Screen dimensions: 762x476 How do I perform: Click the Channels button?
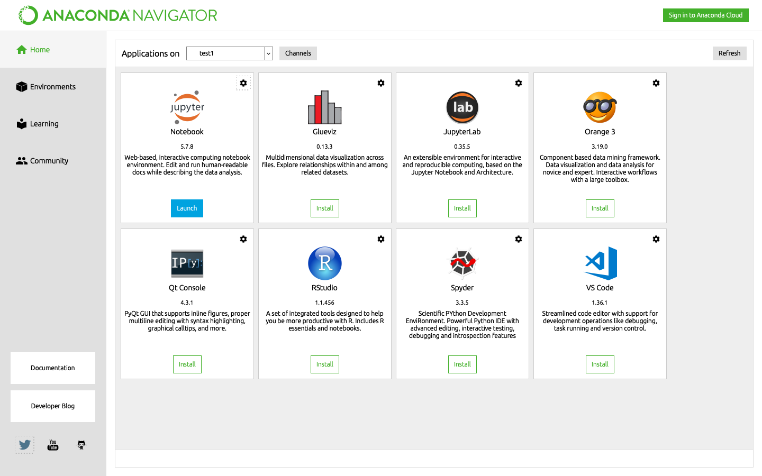point(298,53)
